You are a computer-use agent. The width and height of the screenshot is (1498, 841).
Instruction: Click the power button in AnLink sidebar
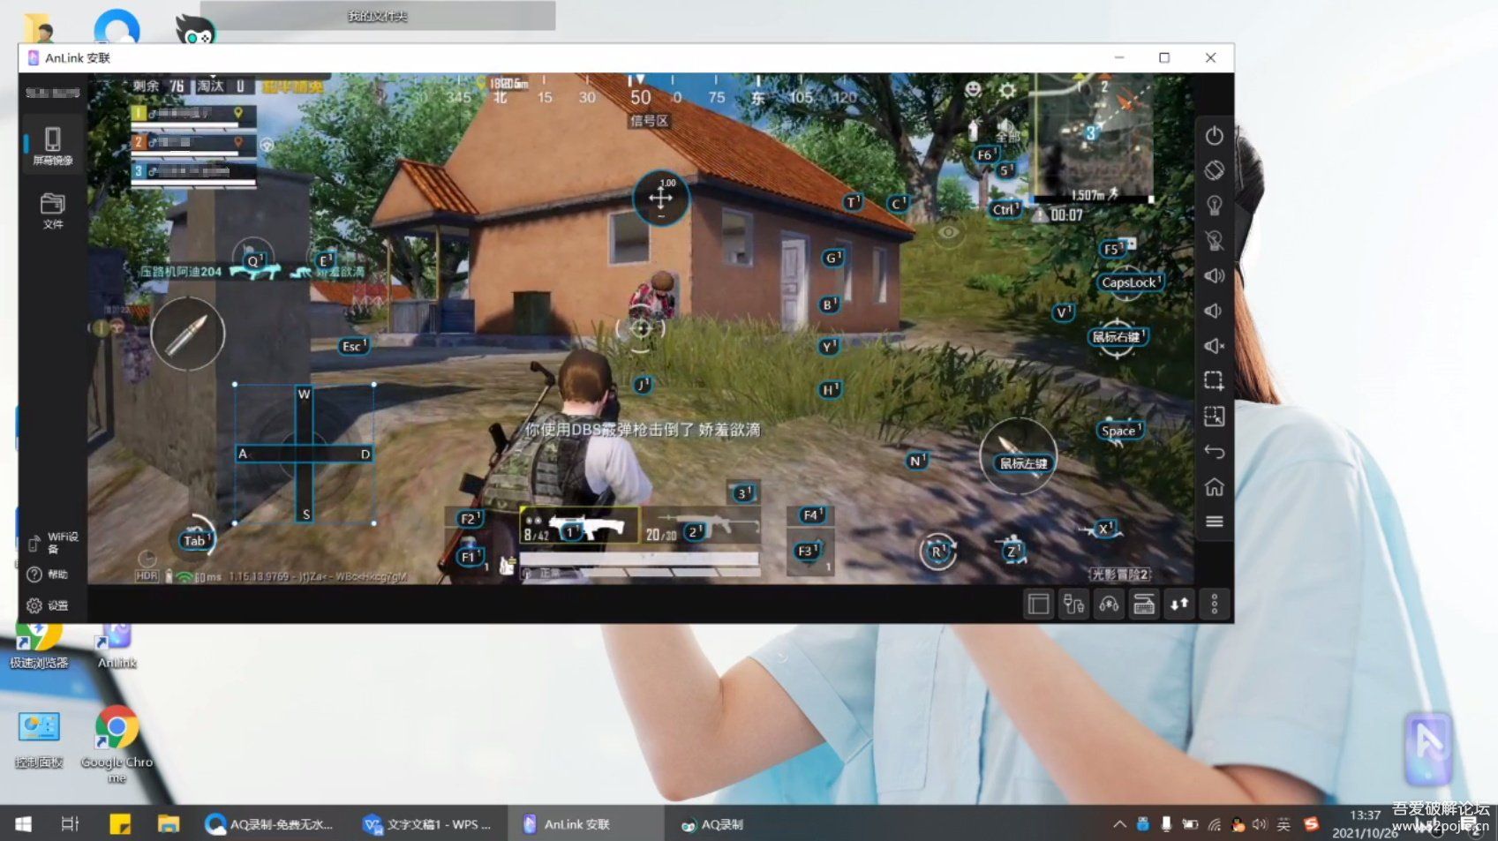[x=1214, y=136]
